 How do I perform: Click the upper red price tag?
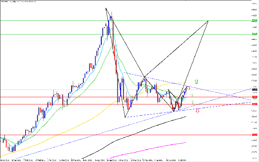255,97
